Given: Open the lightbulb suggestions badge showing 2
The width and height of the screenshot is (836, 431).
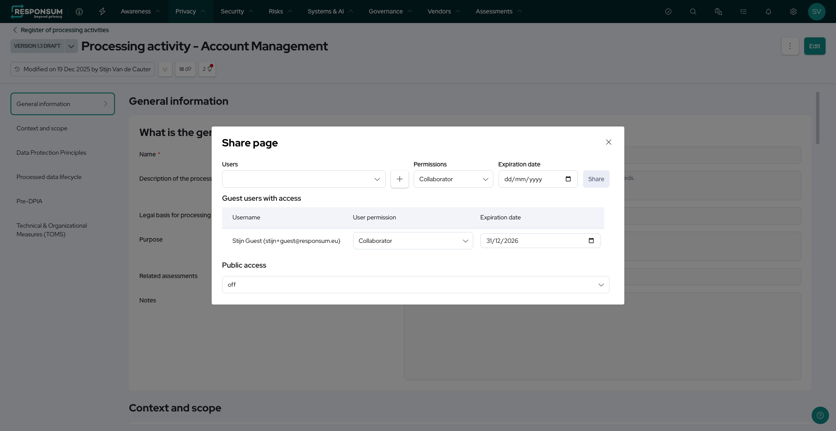Looking at the screenshot, I should (x=207, y=69).
